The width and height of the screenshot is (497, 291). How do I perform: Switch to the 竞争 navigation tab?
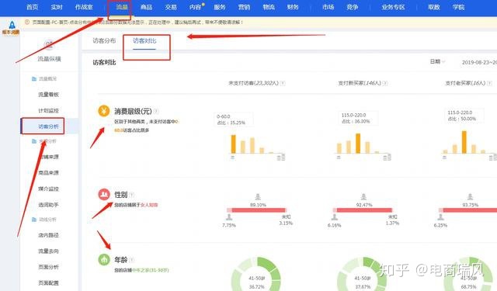tap(353, 7)
